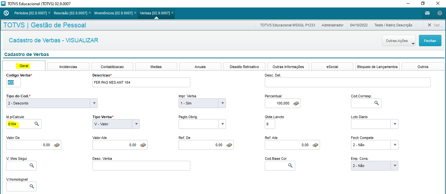446x194 pixels.
Task: Expand the Fech Compete dropdown
Action: [x=395, y=145]
